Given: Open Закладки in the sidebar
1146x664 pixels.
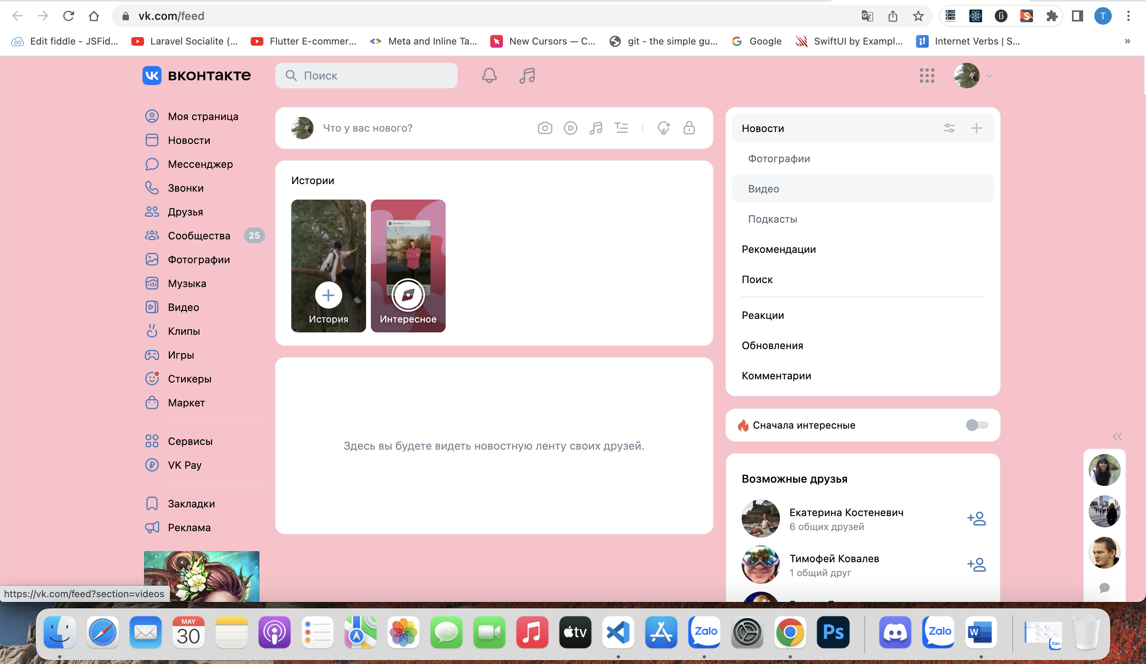Looking at the screenshot, I should click(191, 504).
